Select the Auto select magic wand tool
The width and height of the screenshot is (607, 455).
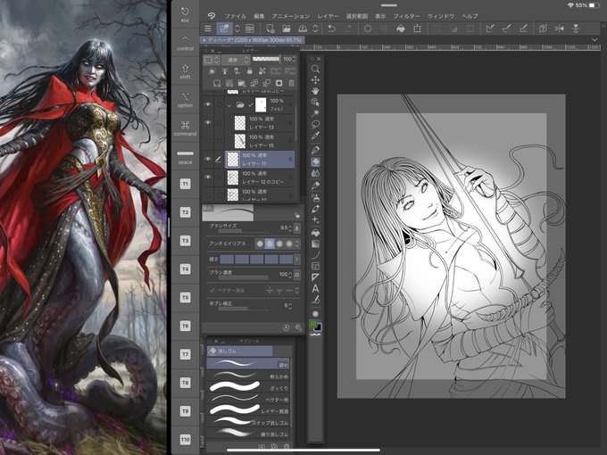tap(315, 113)
